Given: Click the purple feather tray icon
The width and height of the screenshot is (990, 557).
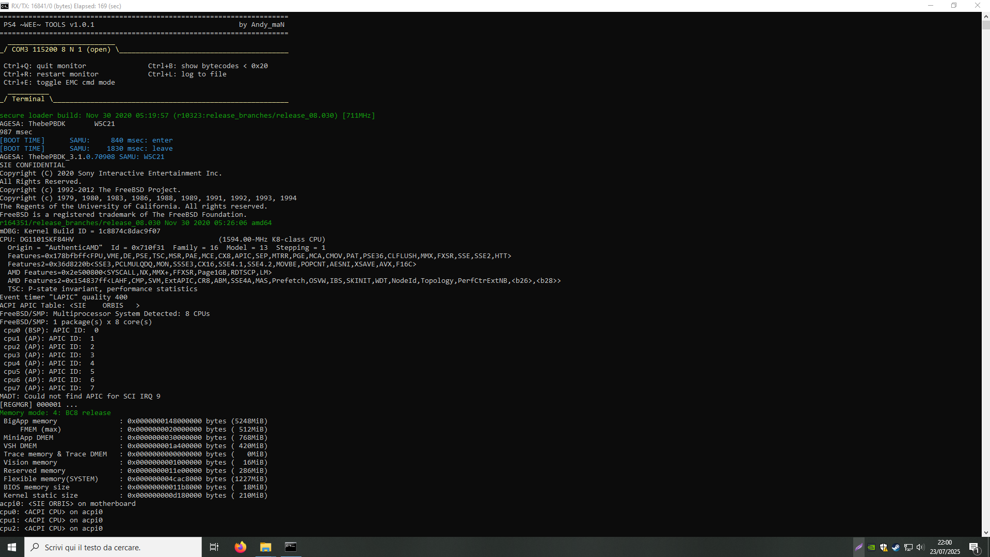Looking at the screenshot, I should pyautogui.click(x=859, y=547).
